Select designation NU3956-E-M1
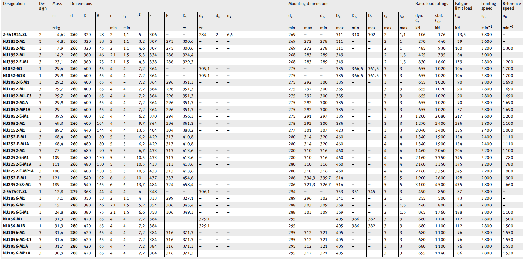Screen dimensions: 524x259 16,212
